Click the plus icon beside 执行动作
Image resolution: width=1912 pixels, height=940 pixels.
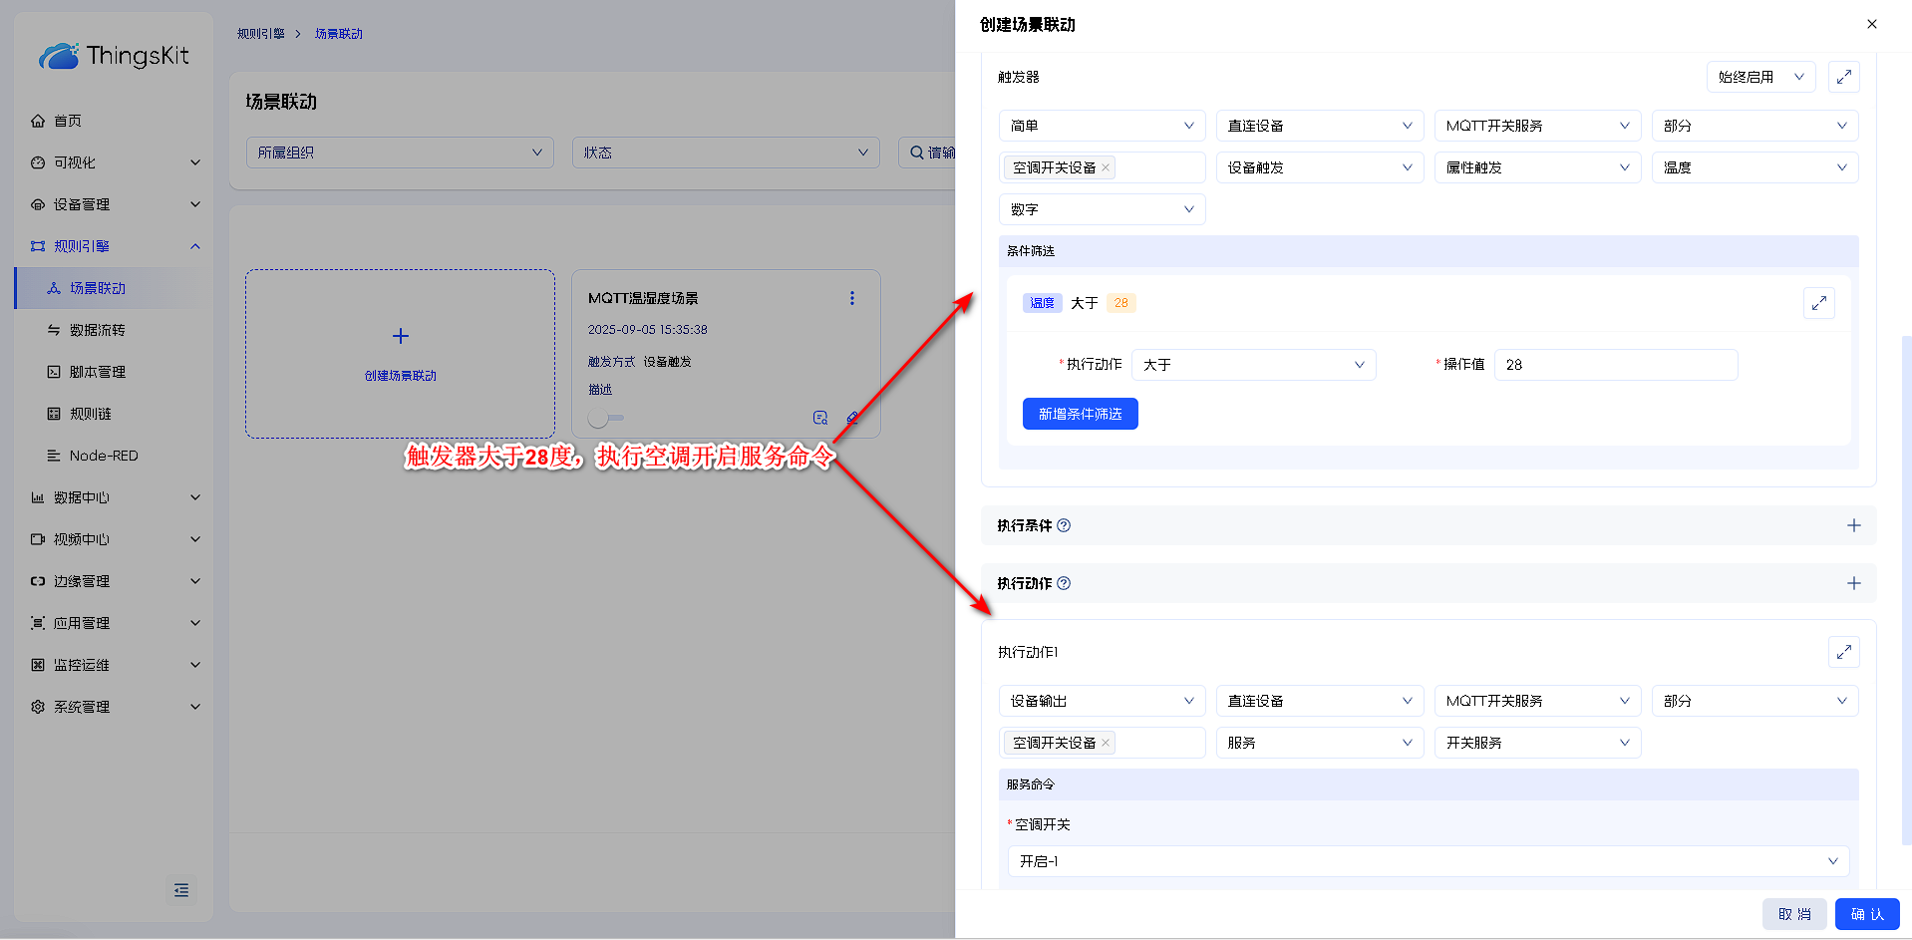pyautogui.click(x=1853, y=583)
